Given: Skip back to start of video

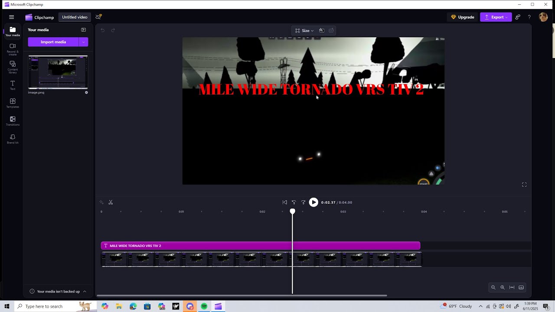Looking at the screenshot, I should 284,202.
